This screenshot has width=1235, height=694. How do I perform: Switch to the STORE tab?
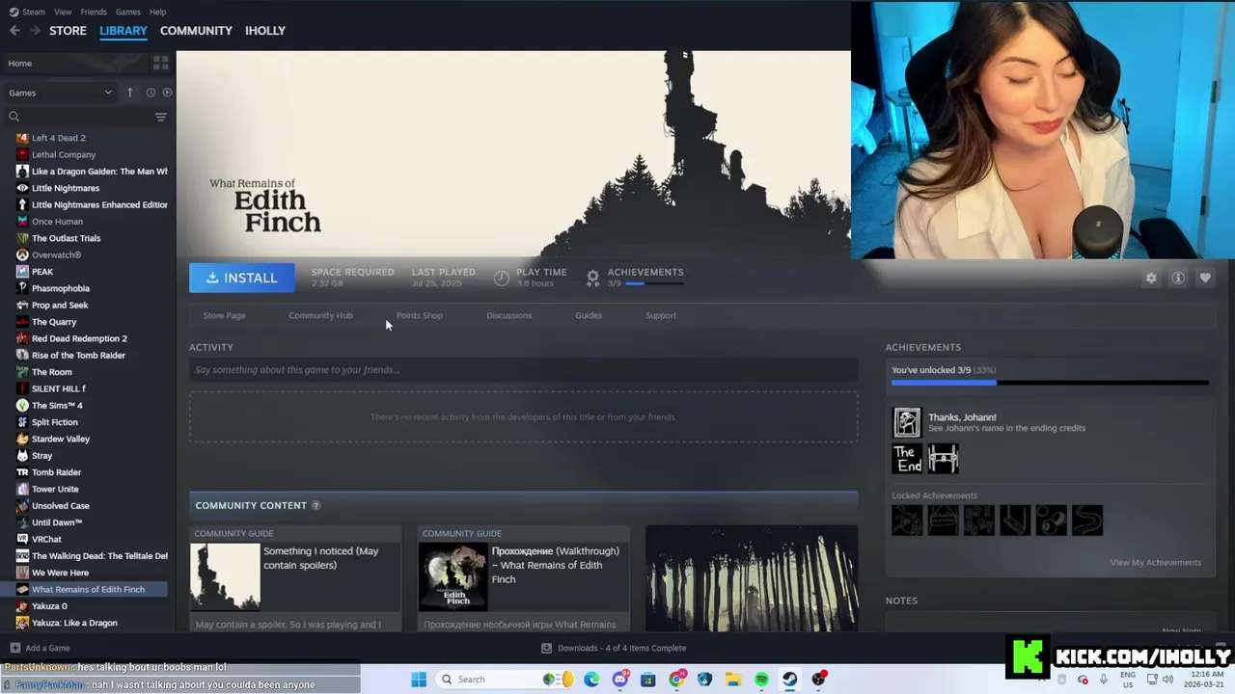pos(68,31)
